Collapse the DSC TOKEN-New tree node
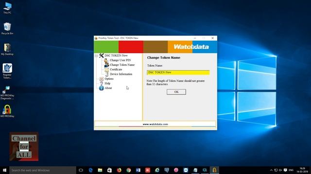 96,56
